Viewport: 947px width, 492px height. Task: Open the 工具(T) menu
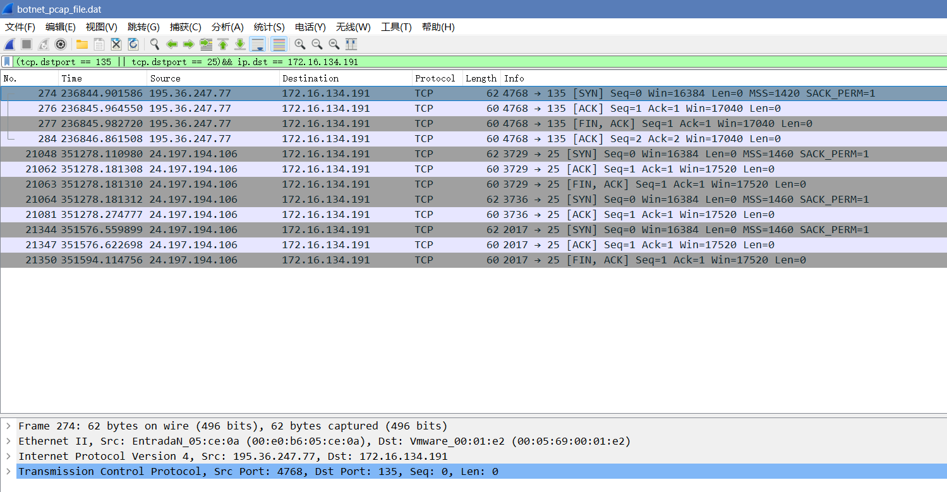click(x=396, y=27)
